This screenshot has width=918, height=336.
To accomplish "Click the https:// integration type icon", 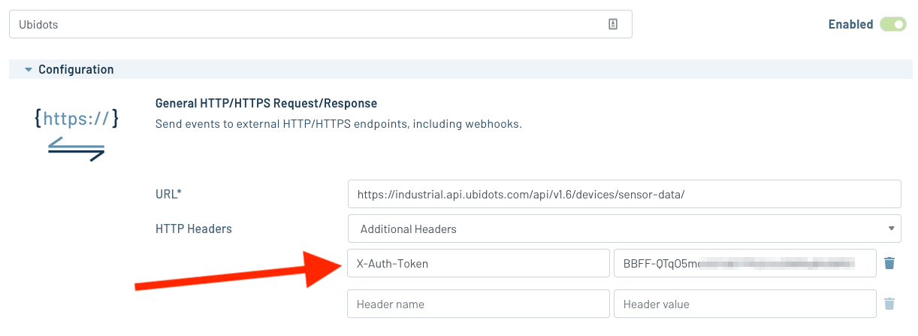I will [x=77, y=134].
